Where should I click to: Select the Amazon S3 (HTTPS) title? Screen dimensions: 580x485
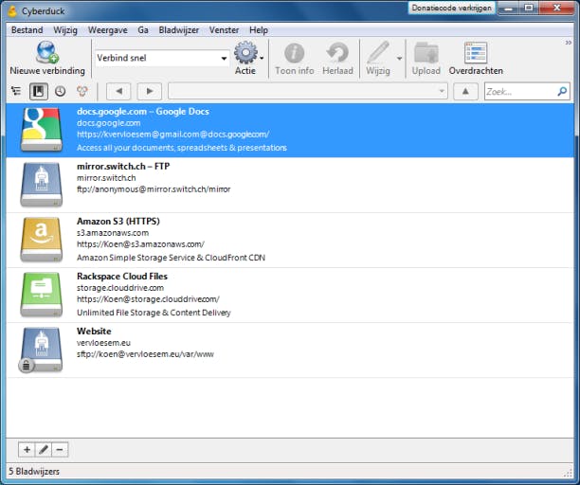pos(118,221)
